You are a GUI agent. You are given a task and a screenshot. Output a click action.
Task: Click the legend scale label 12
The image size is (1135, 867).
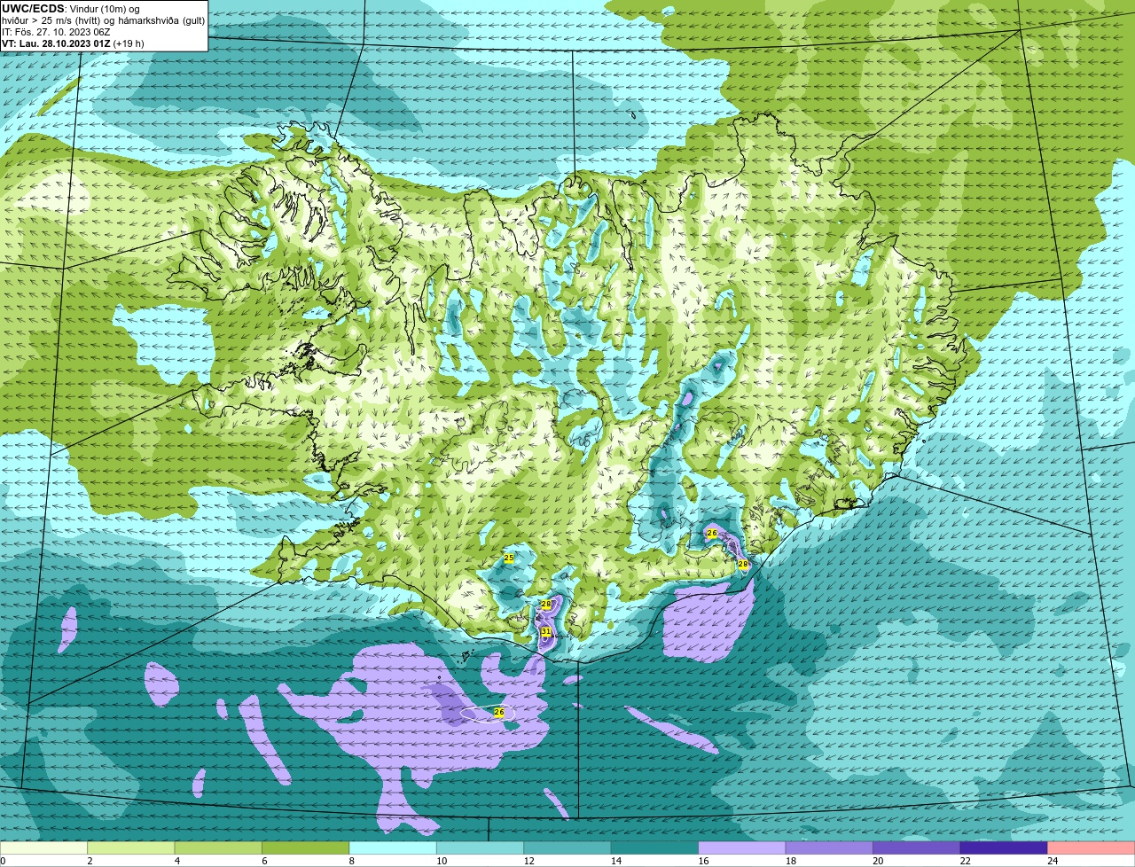(529, 861)
